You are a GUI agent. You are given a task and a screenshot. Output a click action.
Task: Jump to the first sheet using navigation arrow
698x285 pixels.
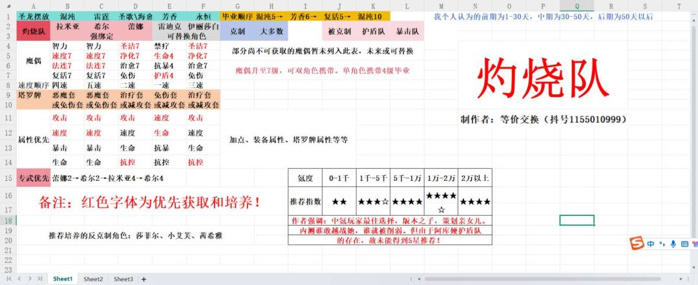coord(9,279)
